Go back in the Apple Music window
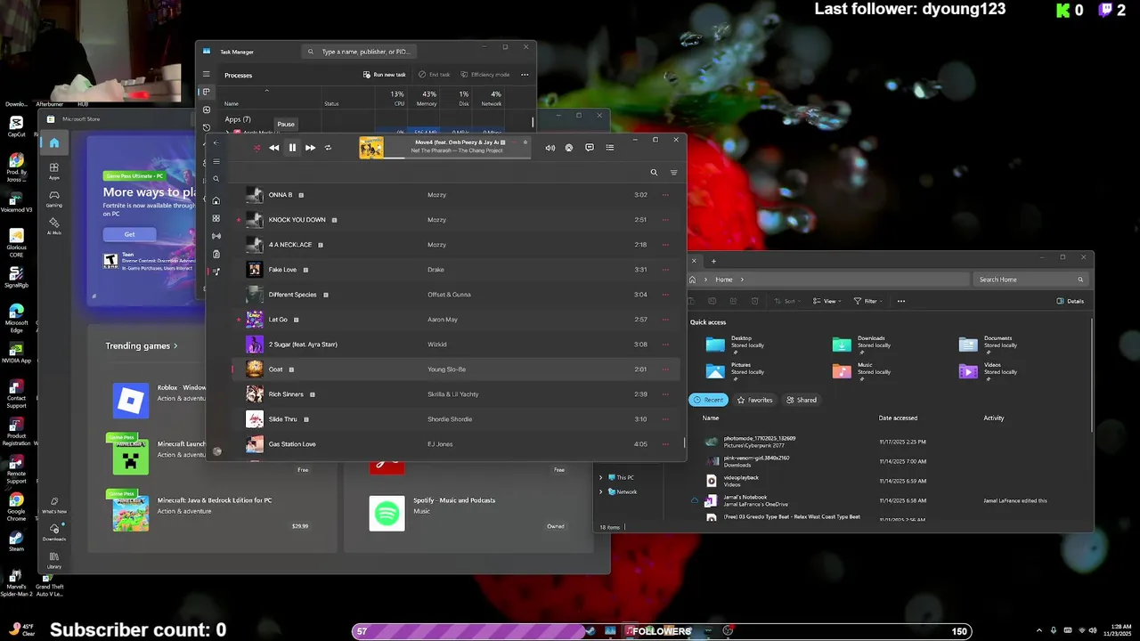Screen dimensions: 1140x641 pyautogui.click(x=216, y=142)
